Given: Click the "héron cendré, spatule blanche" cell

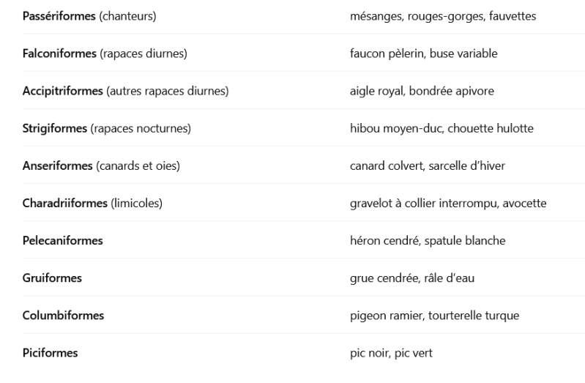Looking at the screenshot, I should click(x=427, y=241).
